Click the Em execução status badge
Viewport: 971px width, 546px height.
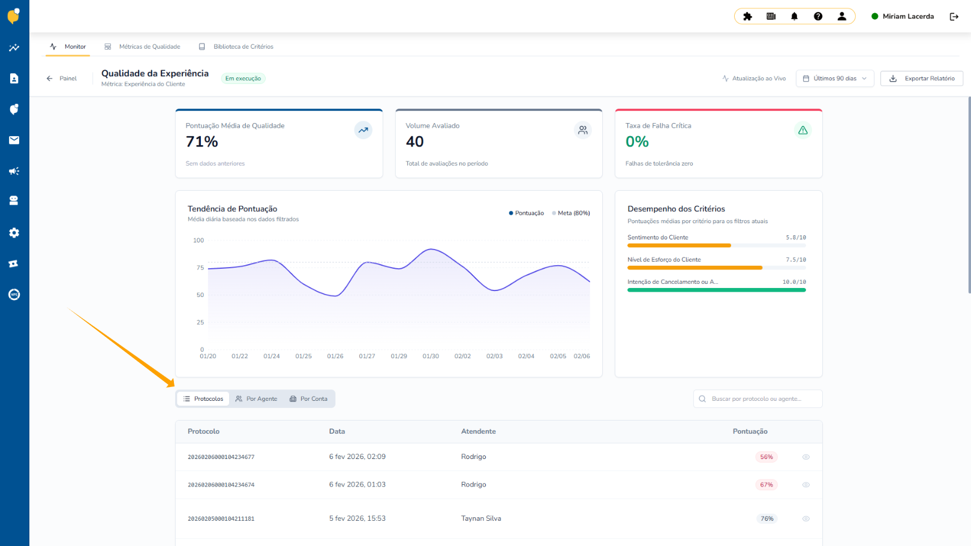[x=243, y=79]
